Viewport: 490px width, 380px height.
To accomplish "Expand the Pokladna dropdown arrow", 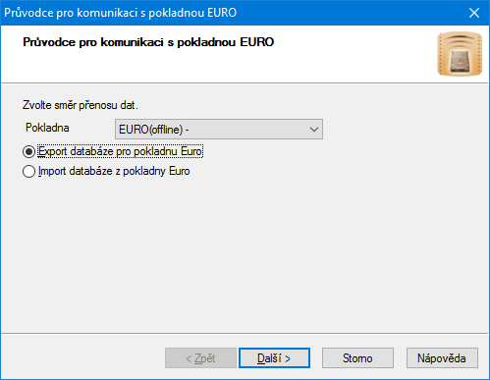I will (314, 130).
